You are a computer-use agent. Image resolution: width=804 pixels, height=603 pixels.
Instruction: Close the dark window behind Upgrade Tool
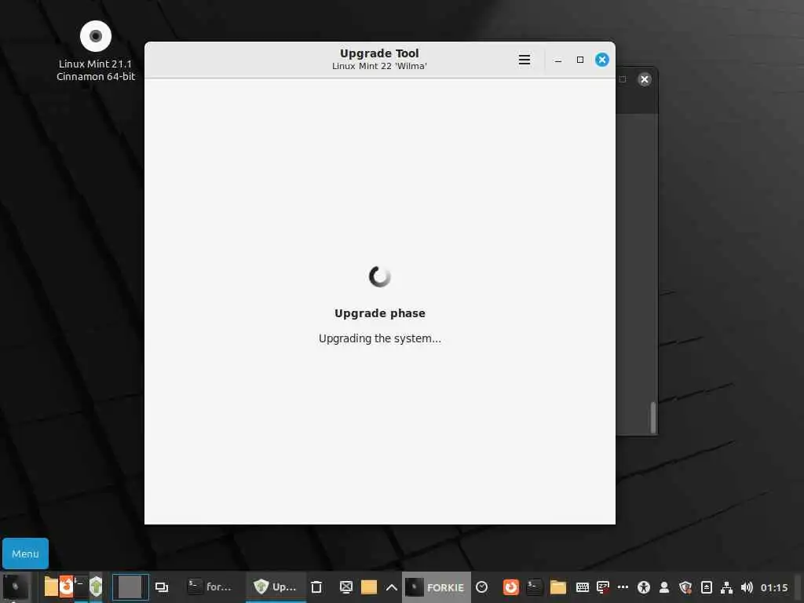(645, 79)
